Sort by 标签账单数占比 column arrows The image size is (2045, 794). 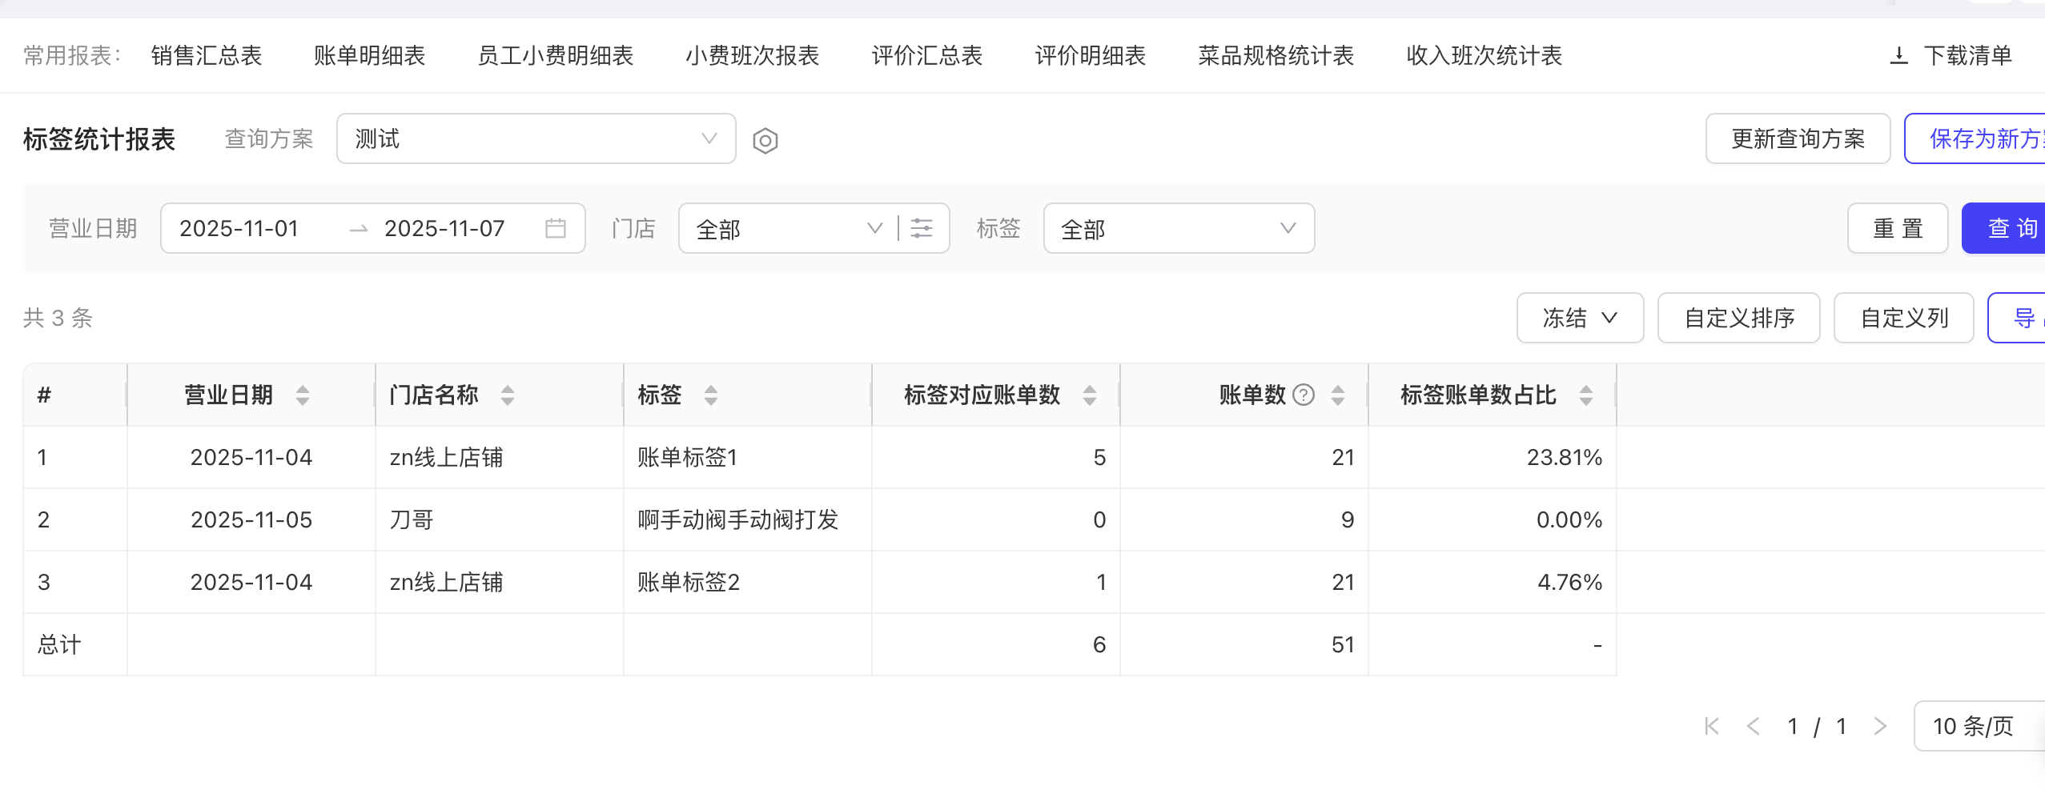click(1585, 395)
